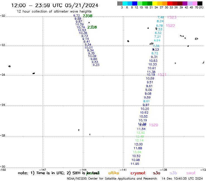Click the wave height value 10.59

tap(150, 79)
